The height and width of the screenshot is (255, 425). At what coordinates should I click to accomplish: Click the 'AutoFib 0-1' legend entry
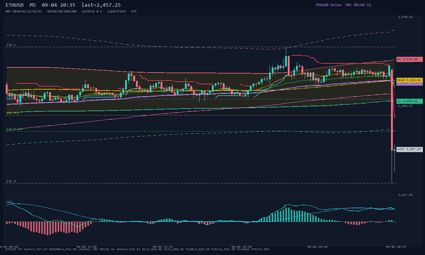point(92,11)
